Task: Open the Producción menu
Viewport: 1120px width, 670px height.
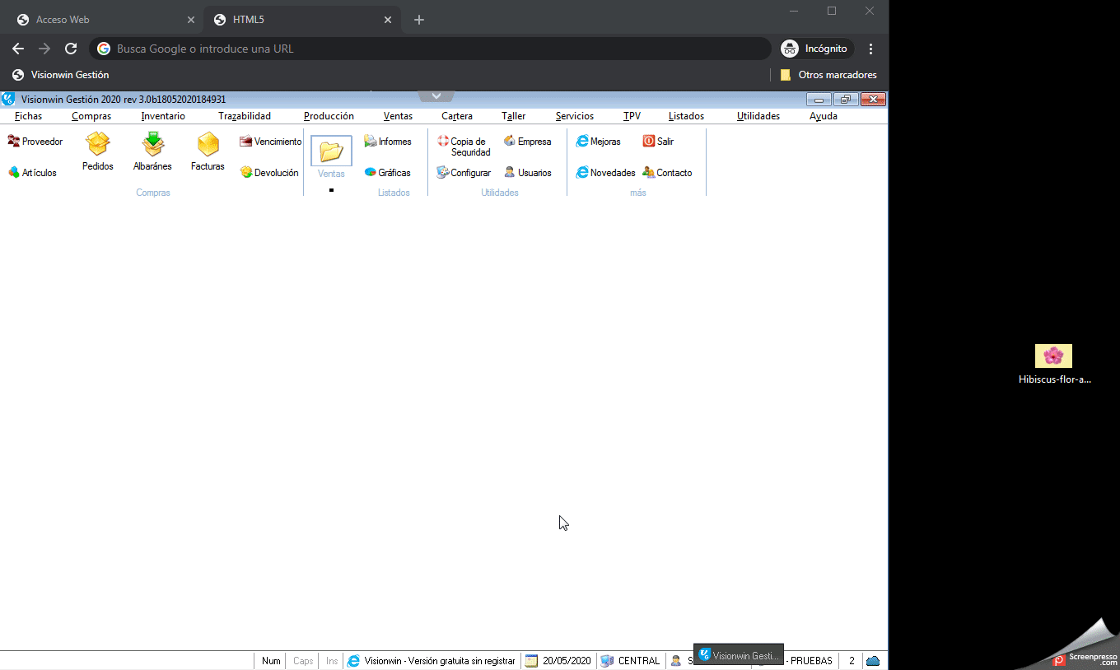Action: (329, 116)
